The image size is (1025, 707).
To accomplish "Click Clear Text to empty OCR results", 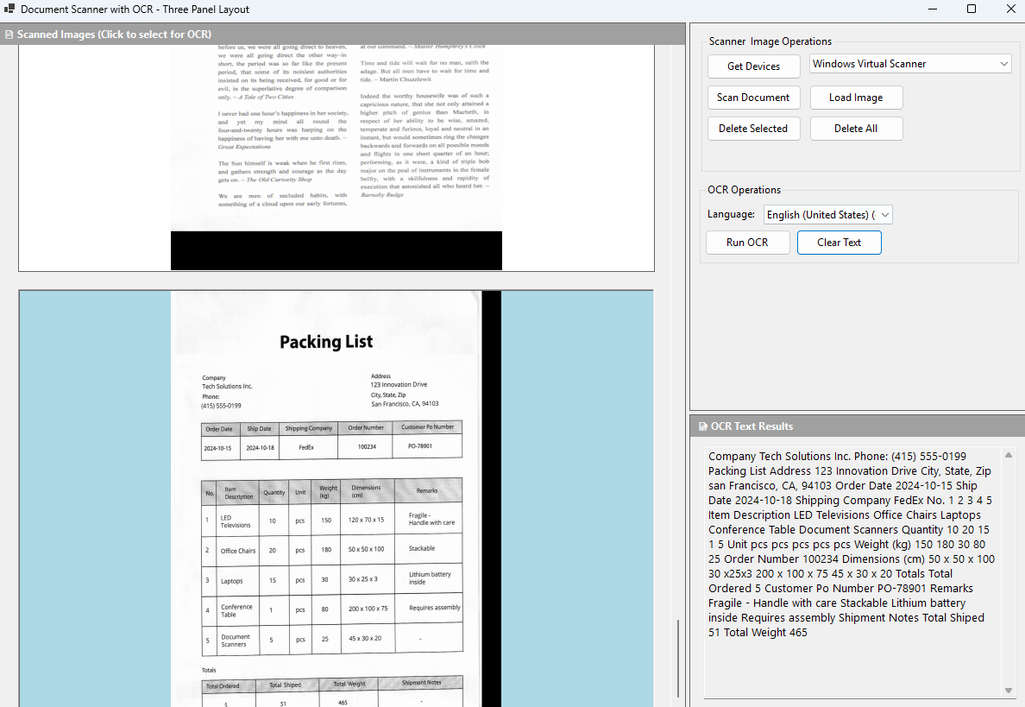I will 839,243.
